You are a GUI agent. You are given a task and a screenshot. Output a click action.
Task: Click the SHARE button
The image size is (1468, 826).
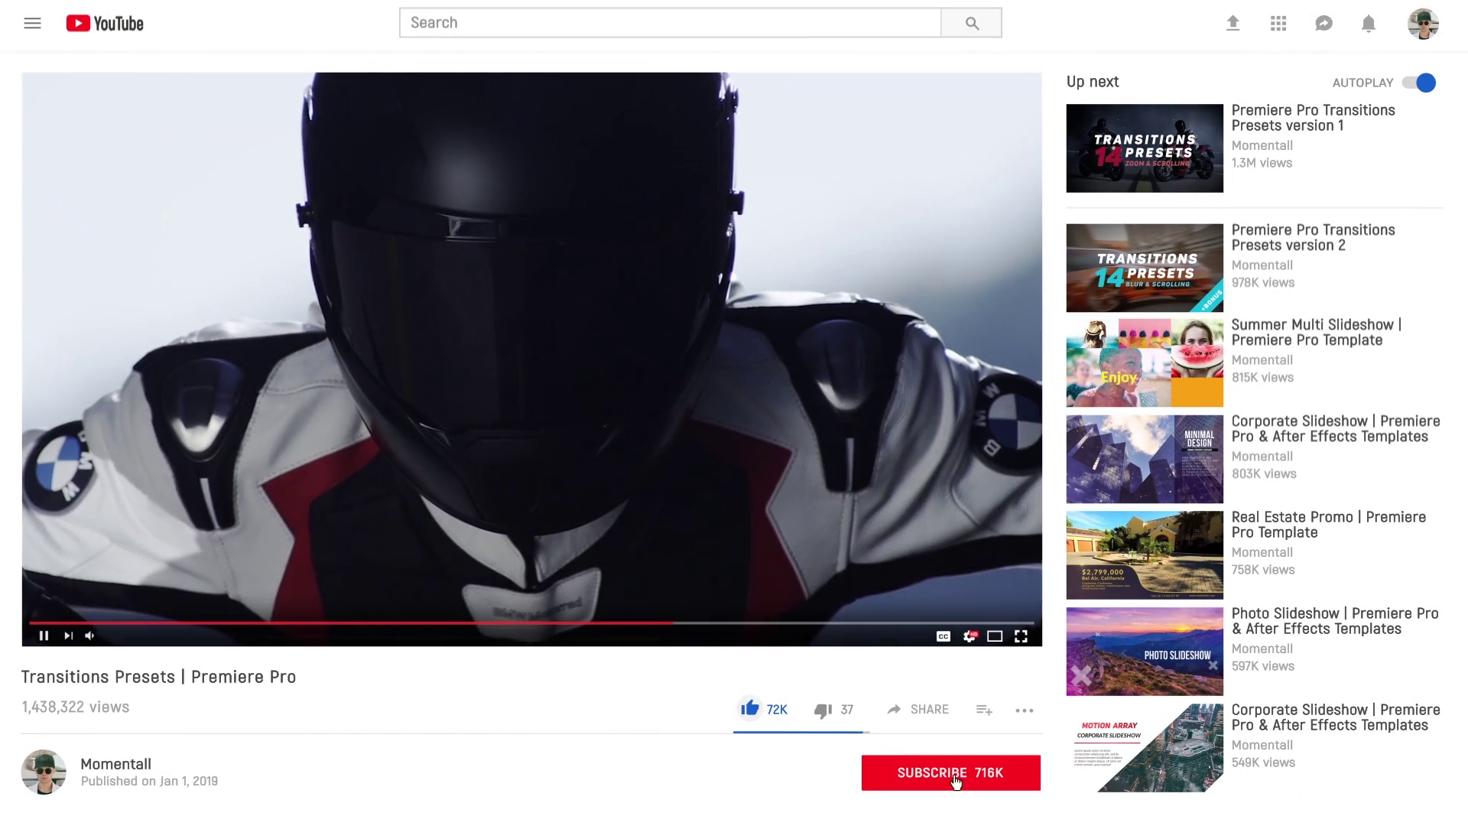point(918,710)
